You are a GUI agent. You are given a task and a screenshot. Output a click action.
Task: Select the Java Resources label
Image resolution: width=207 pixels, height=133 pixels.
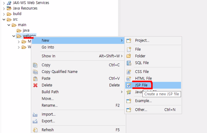[25, 8]
